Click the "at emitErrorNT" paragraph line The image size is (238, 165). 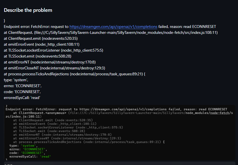click(x=50, y=62)
